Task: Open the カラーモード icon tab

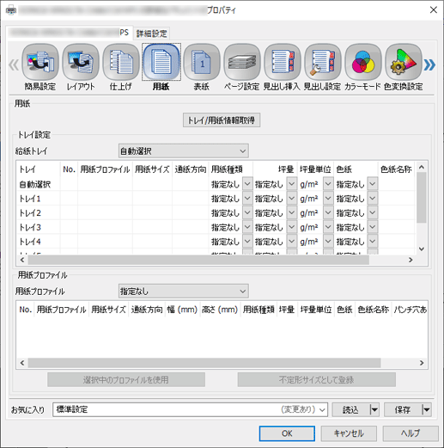Action: [362, 67]
